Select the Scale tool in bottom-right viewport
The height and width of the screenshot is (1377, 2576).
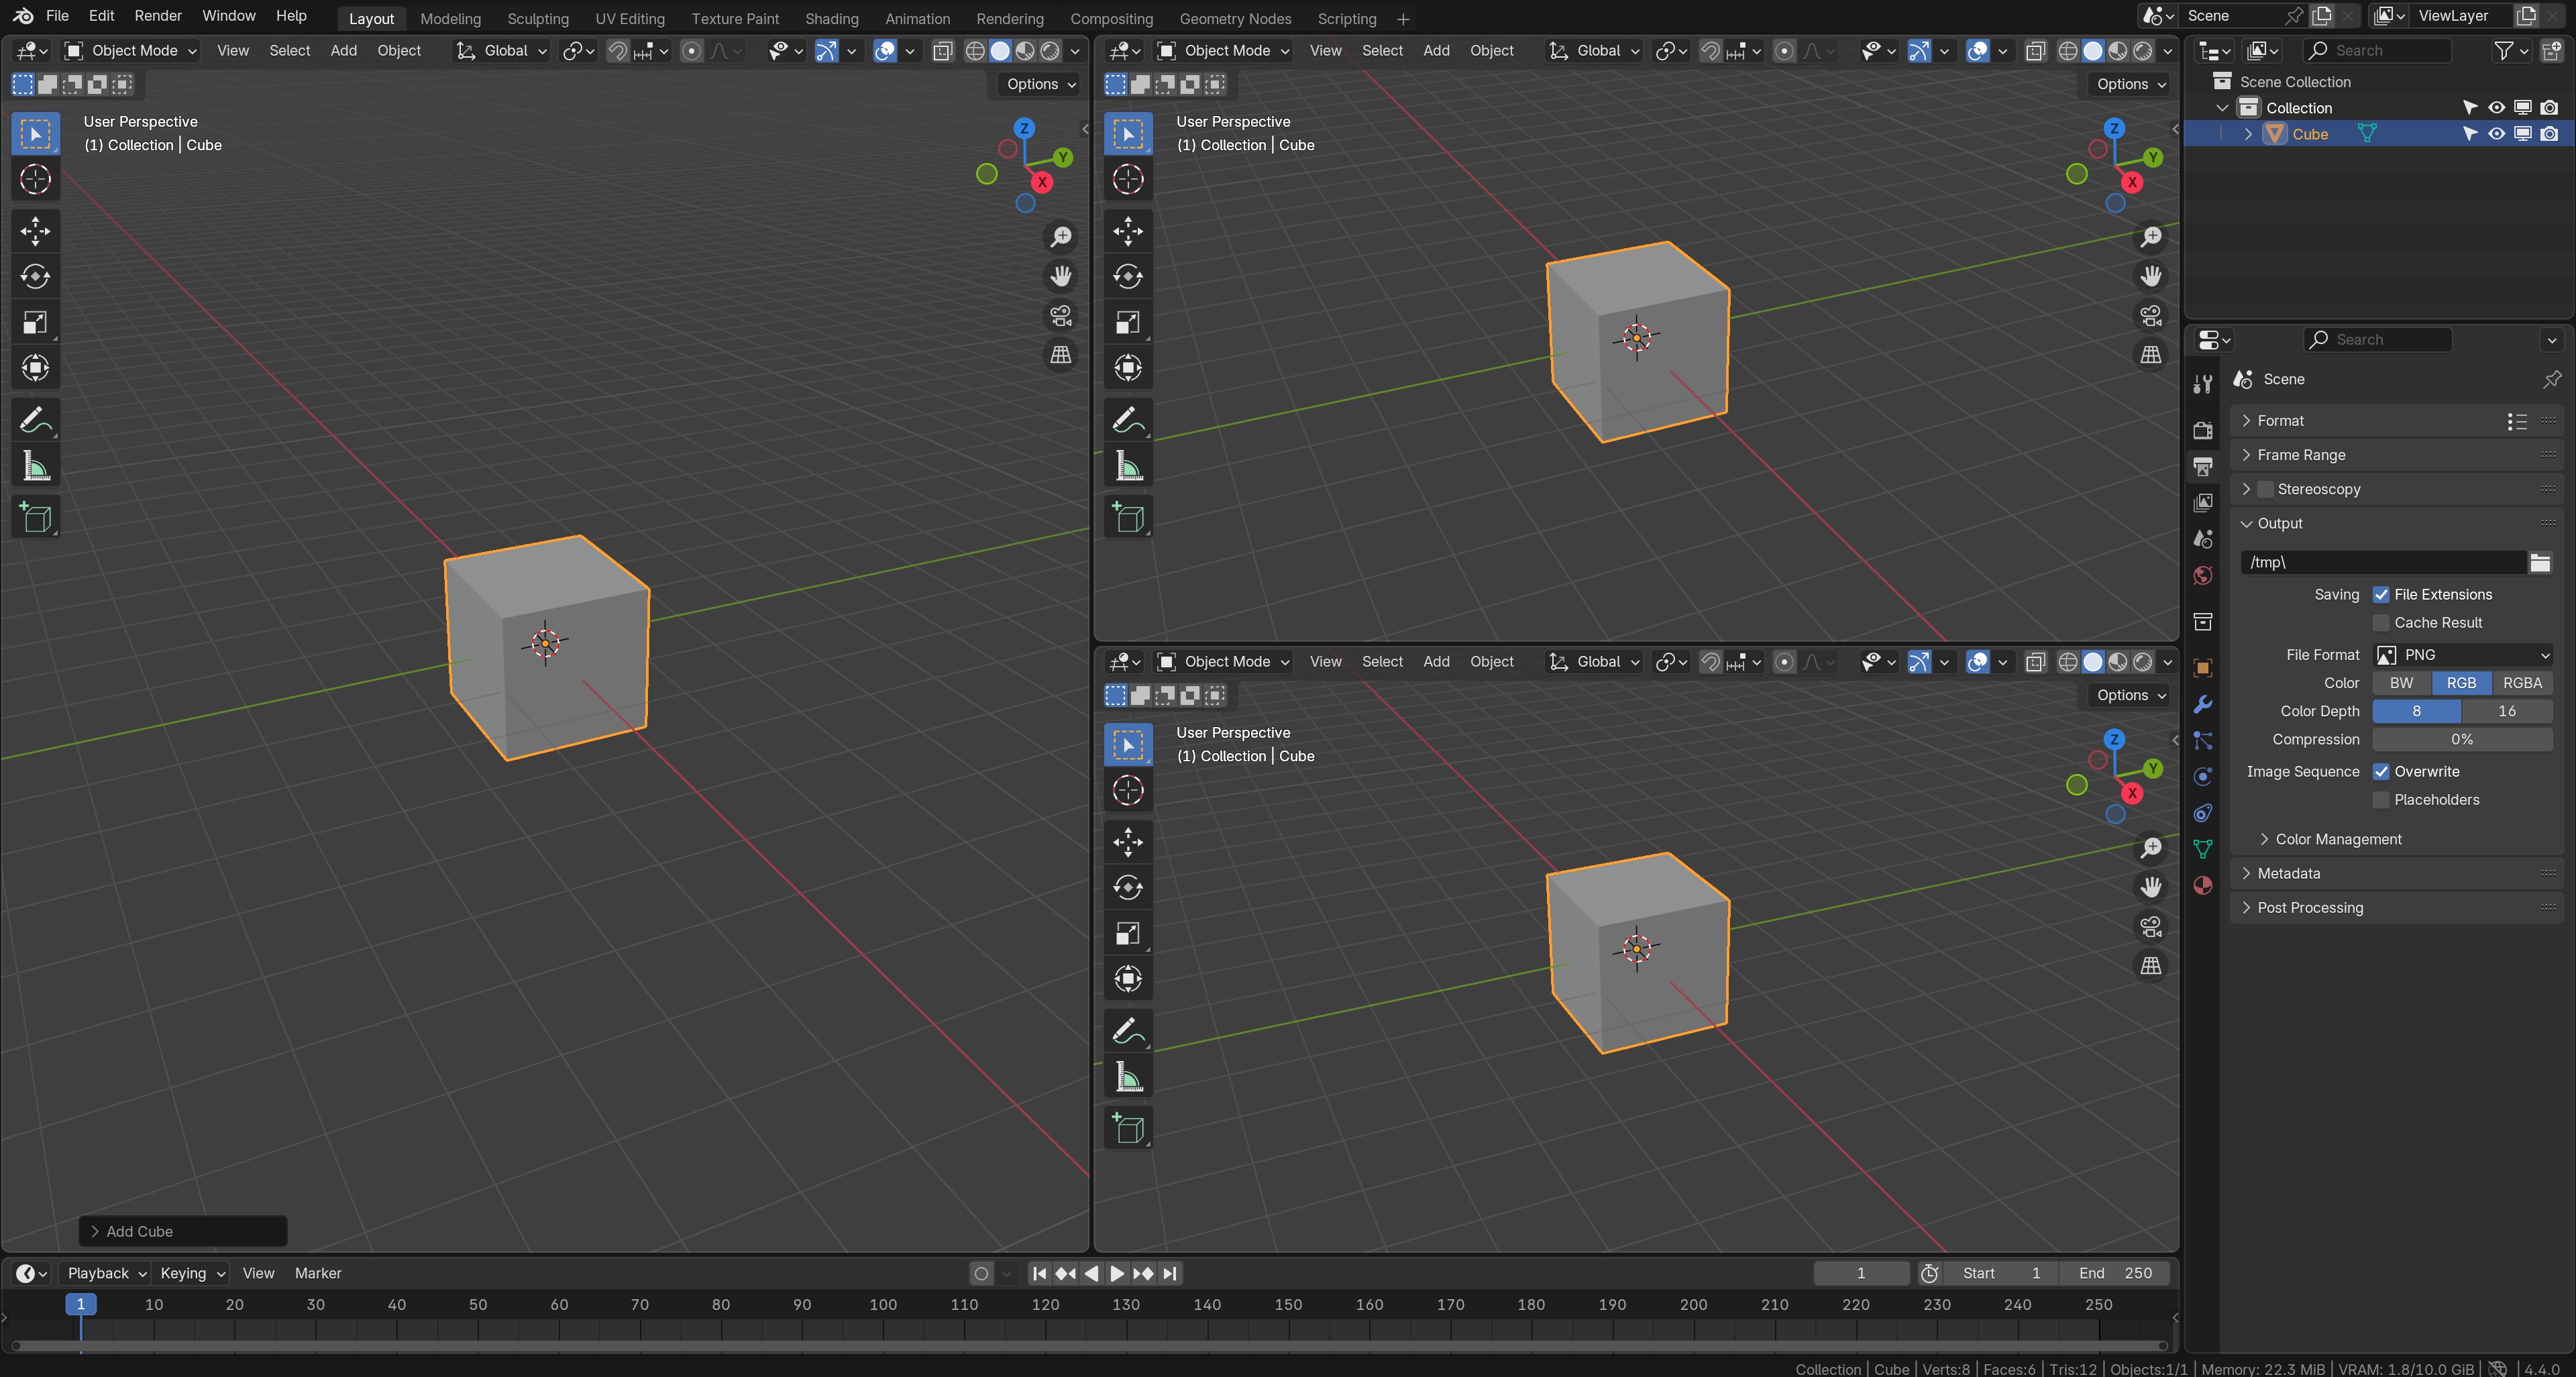click(1128, 933)
